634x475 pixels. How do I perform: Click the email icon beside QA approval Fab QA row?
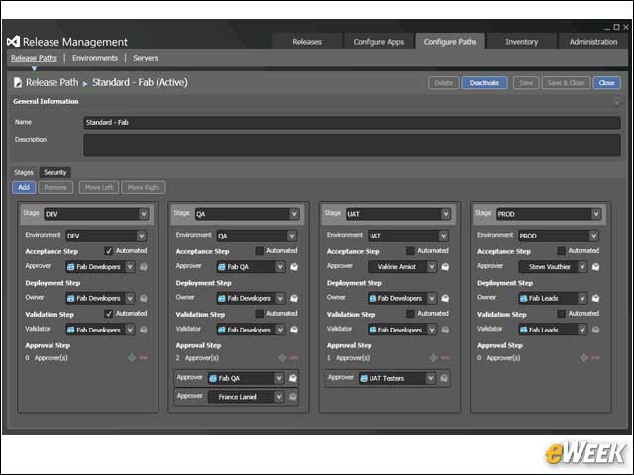point(293,378)
